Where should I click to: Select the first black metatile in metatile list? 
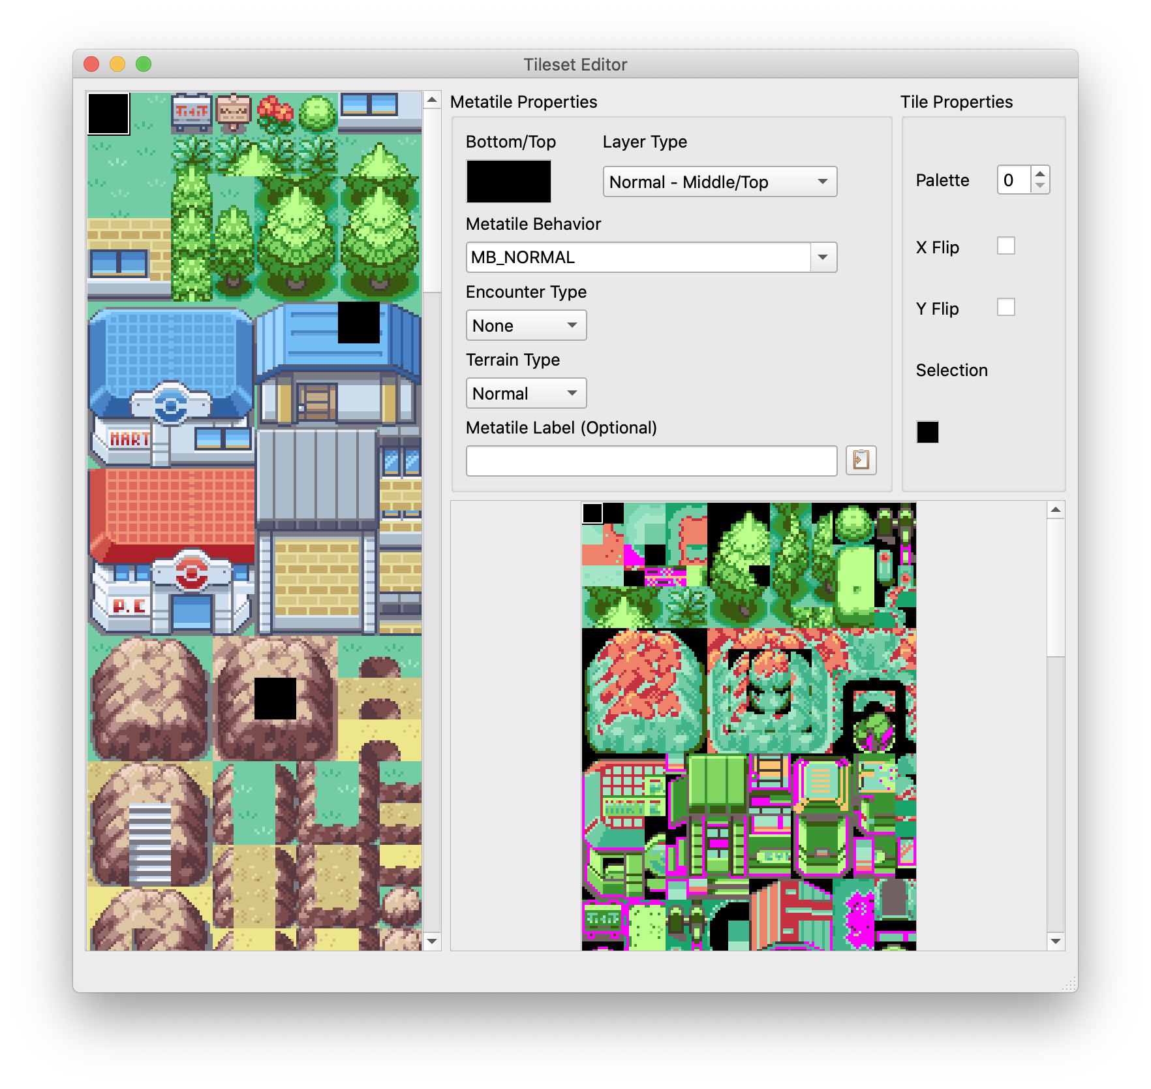pyautogui.click(x=108, y=114)
